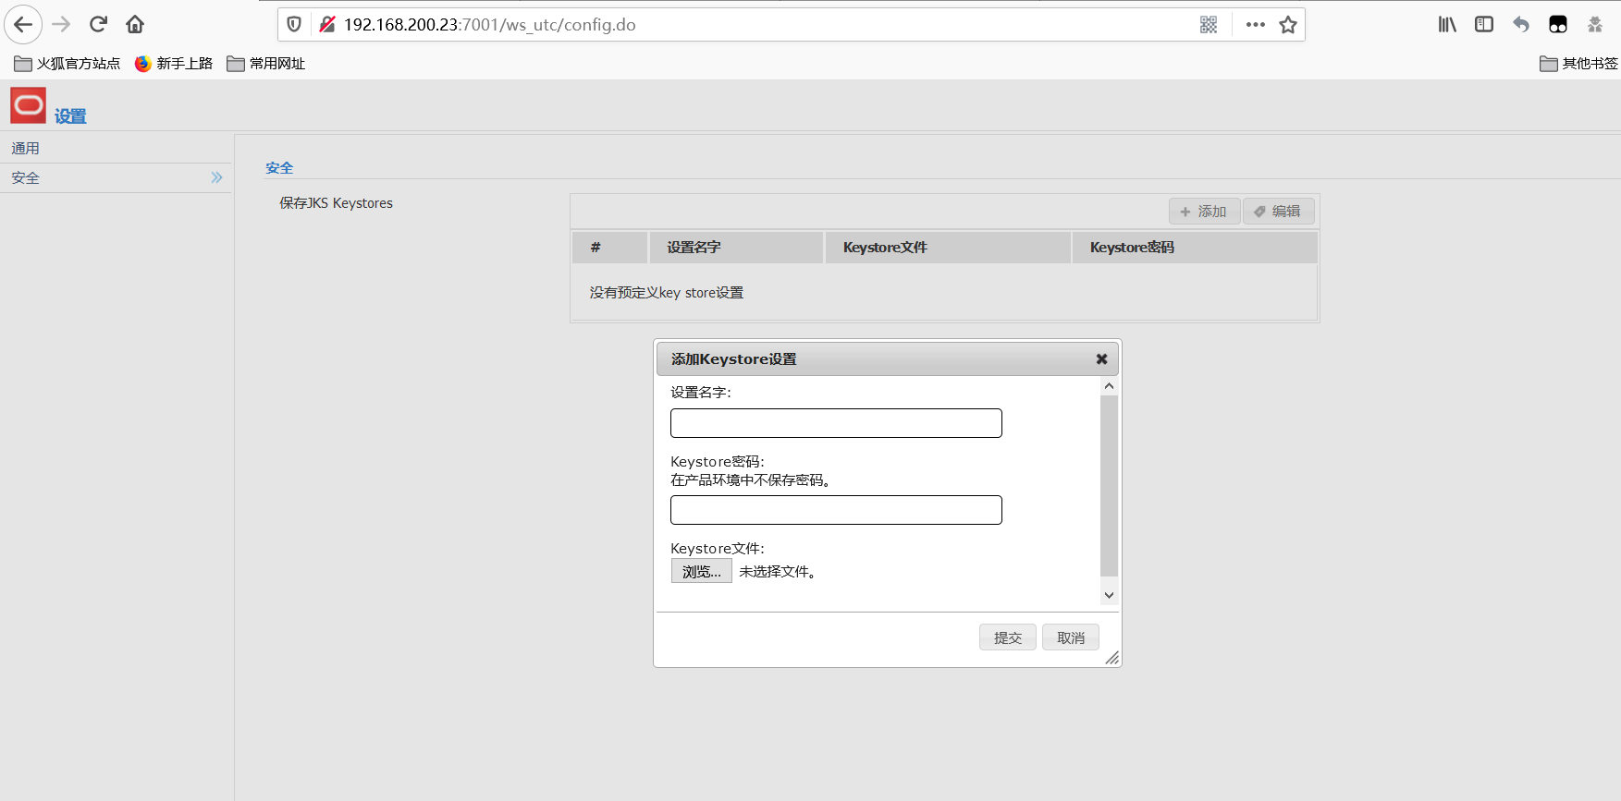Open 新手上路 bookmark
The width and height of the screenshot is (1621, 801).
pos(174,64)
